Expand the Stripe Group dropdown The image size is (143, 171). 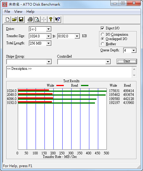49,62
